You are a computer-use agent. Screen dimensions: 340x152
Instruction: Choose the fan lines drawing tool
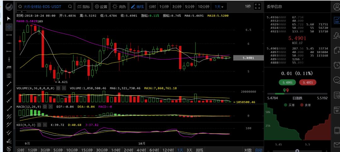point(9,141)
